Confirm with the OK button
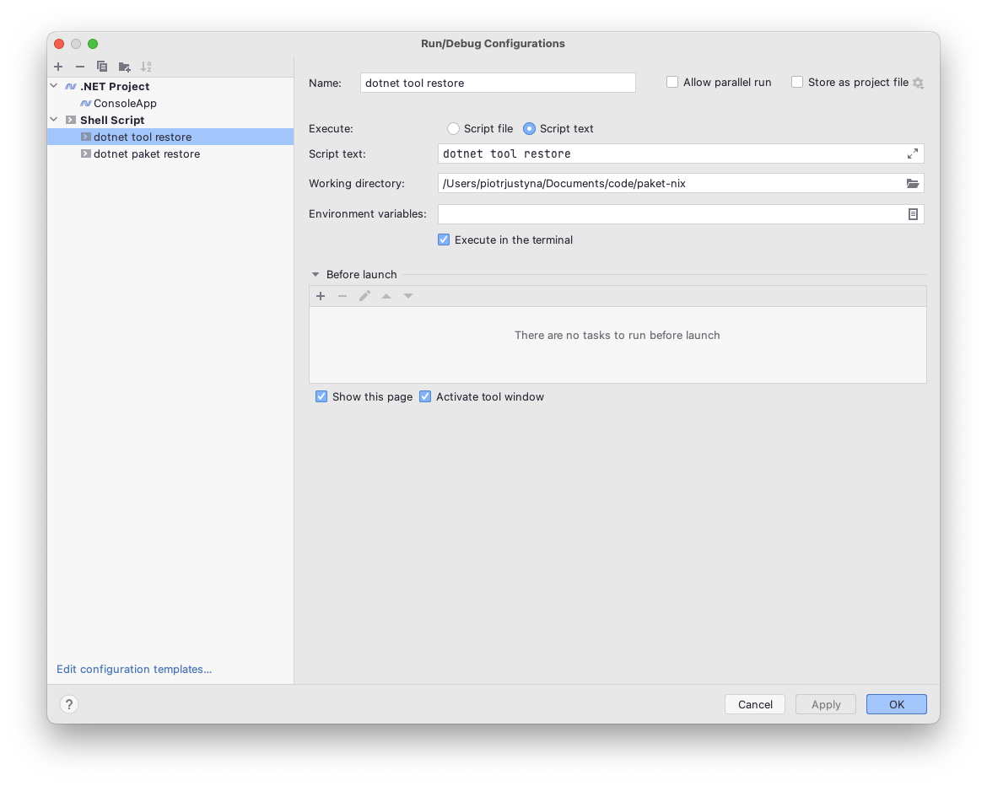 point(897,704)
